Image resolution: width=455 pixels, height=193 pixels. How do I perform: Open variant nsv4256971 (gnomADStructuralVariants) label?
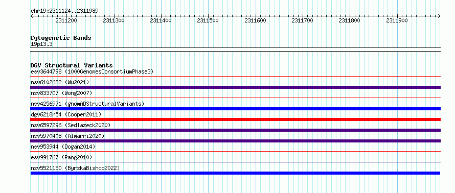(87, 104)
